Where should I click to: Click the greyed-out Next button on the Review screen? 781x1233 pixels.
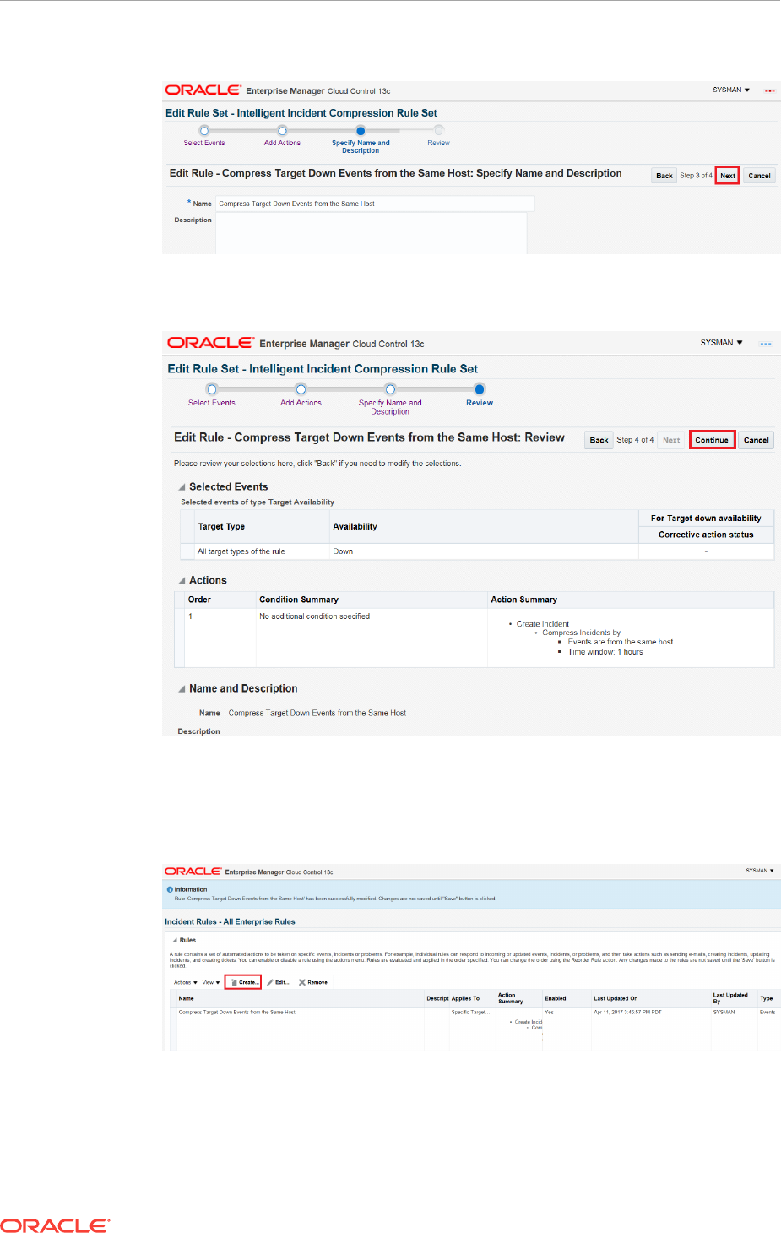click(x=671, y=440)
